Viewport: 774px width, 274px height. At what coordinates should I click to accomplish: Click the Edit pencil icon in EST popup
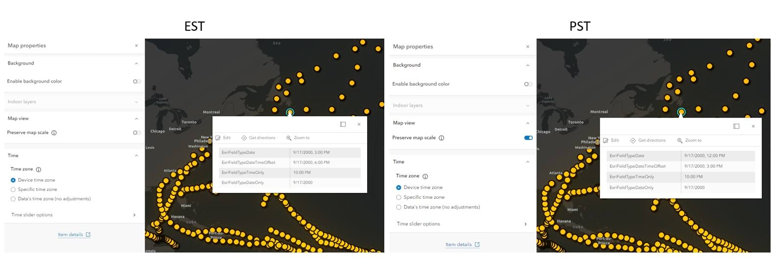tap(218, 138)
